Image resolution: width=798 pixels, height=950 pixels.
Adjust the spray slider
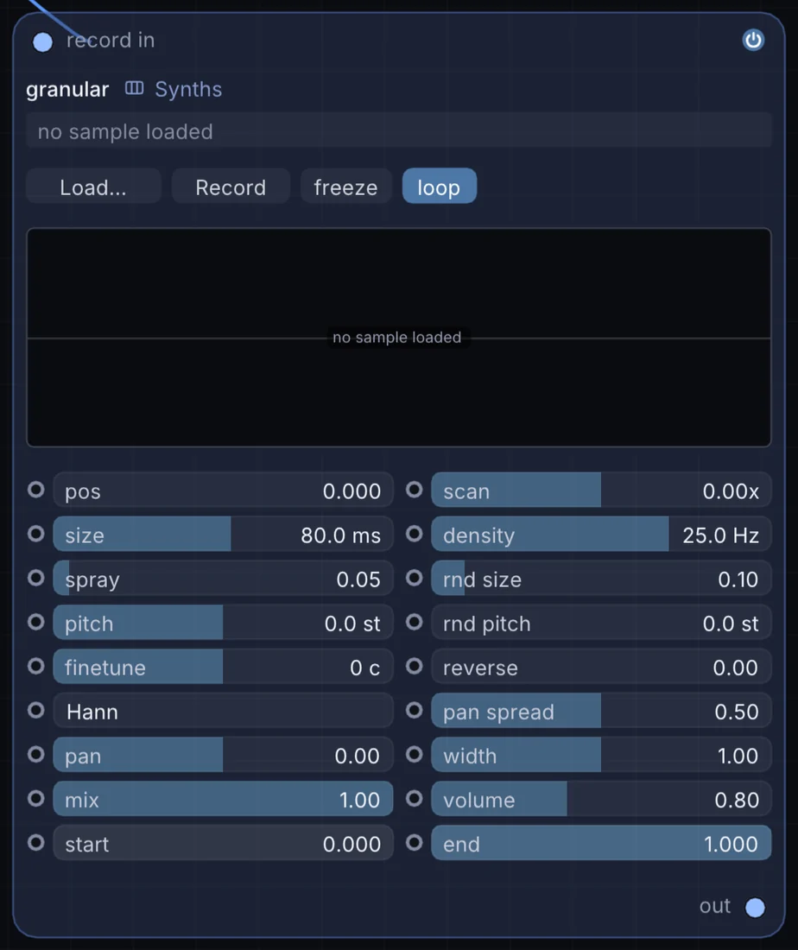click(223, 579)
